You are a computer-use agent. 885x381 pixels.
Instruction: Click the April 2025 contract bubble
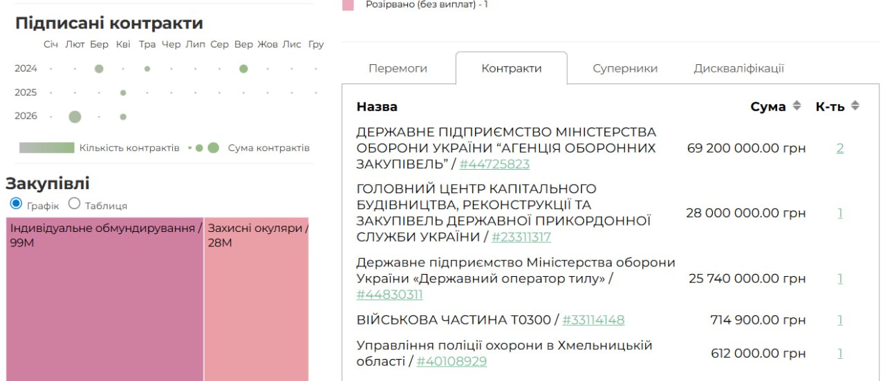(123, 92)
